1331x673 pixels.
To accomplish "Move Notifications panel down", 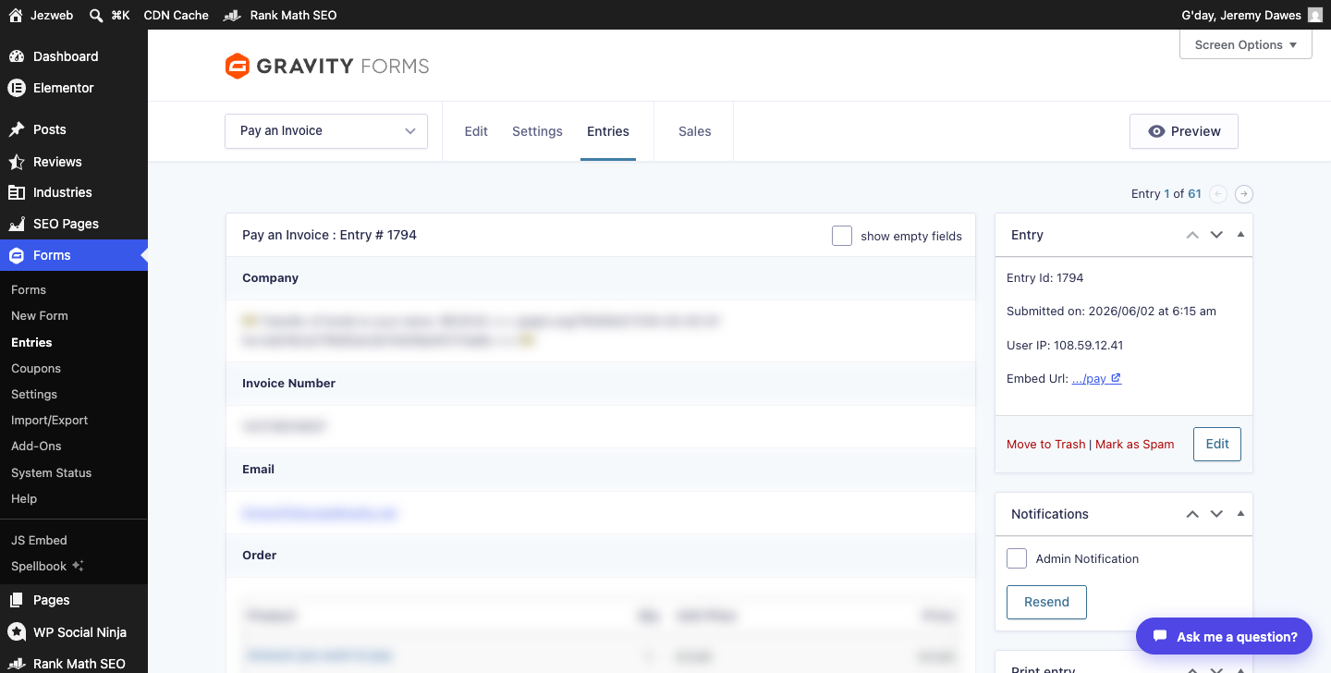I will coord(1216,514).
